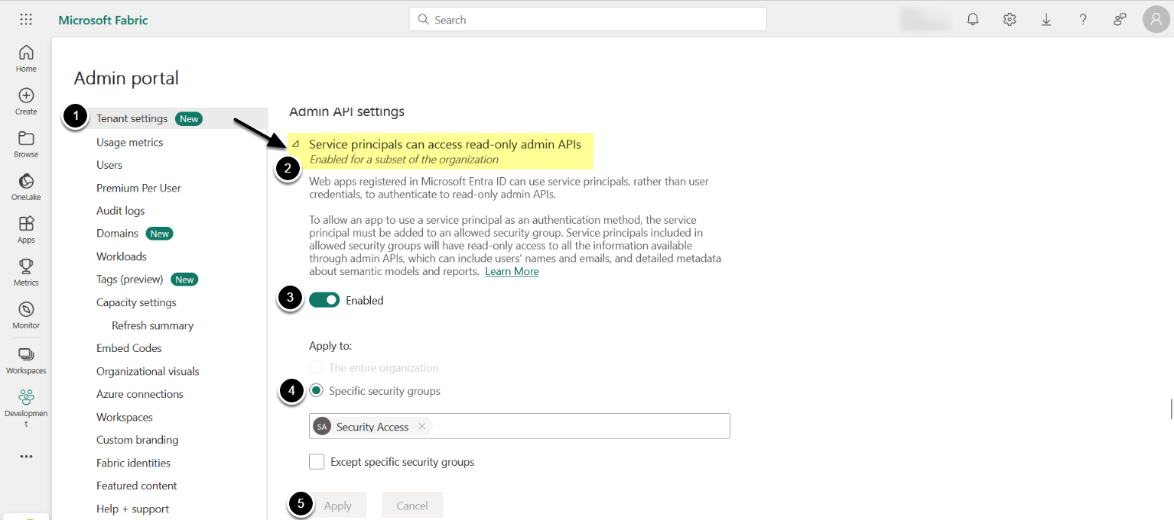Select Tenant settings in admin menu
The width and height of the screenshot is (1174, 520).
coord(132,118)
